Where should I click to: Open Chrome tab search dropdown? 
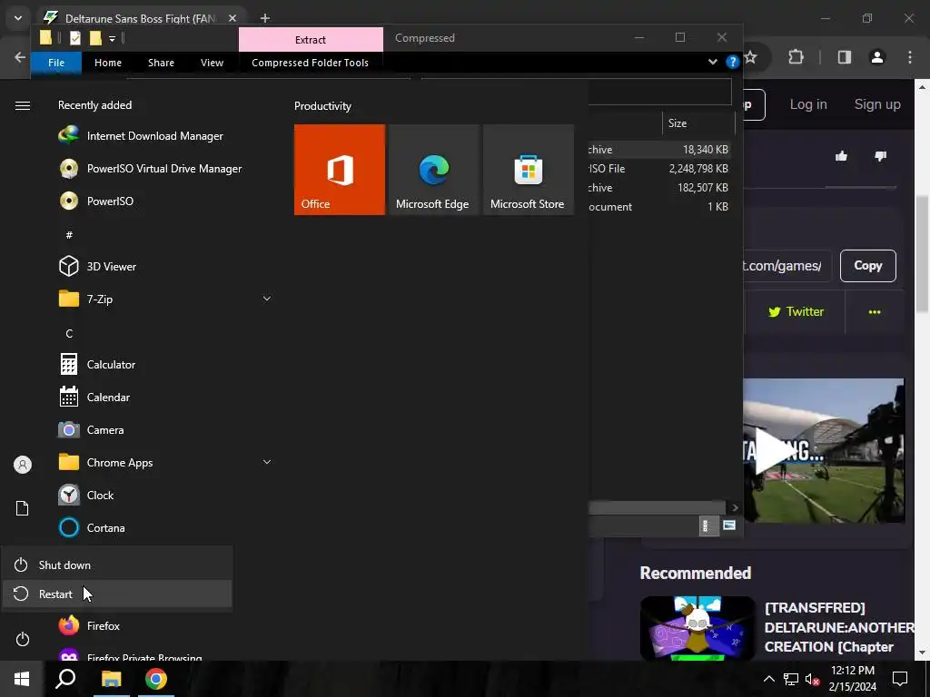point(18,18)
